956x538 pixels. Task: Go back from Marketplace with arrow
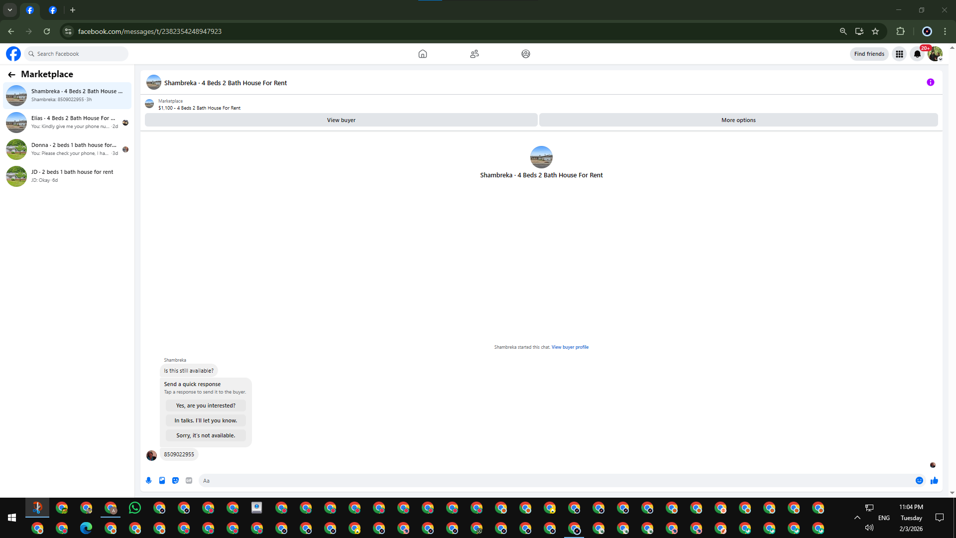click(x=11, y=75)
